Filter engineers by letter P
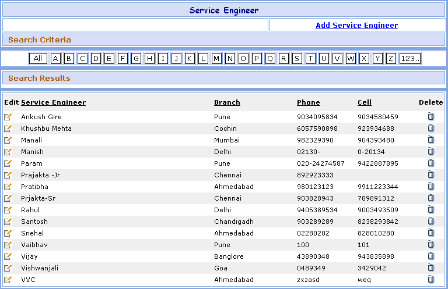 [257, 58]
